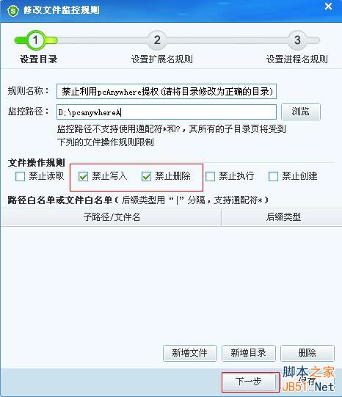Close the 修改文件监控规则 dialog
This screenshot has height=397, width=342.
click(328, 7)
